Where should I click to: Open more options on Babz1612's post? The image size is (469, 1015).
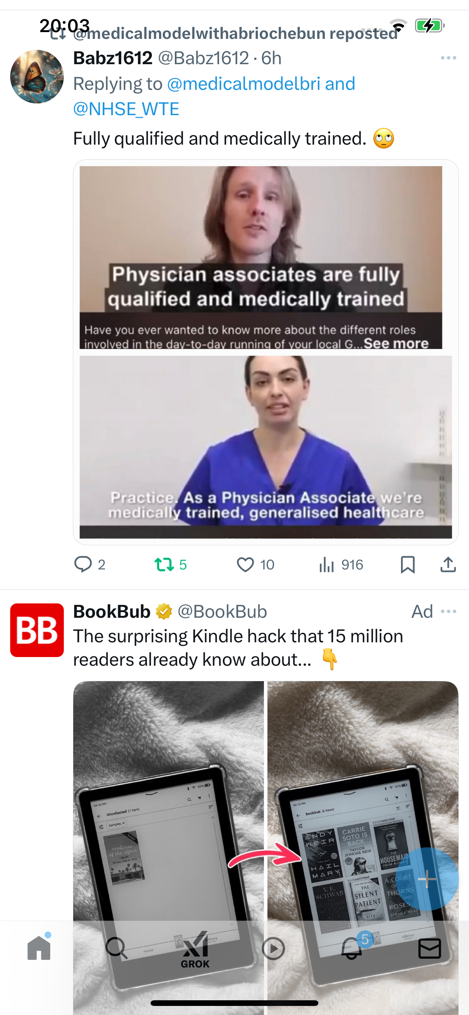click(449, 58)
